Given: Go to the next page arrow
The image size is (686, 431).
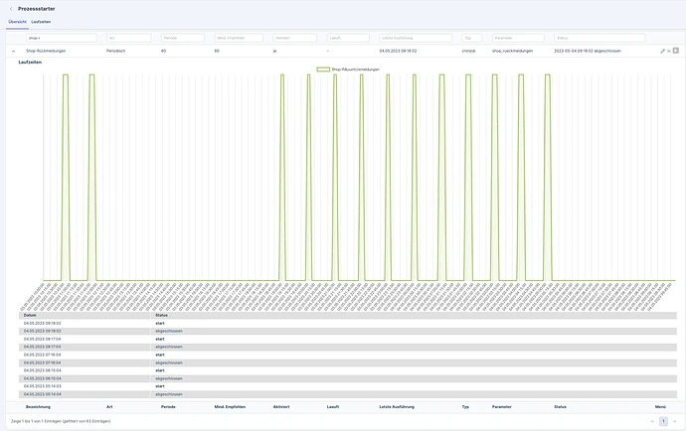Looking at the screenshot, I should [675, 421].
